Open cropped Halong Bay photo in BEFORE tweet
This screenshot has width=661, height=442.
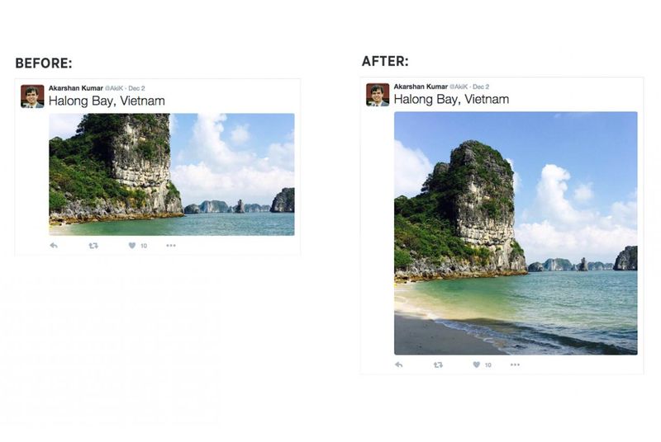coord(172,175)
